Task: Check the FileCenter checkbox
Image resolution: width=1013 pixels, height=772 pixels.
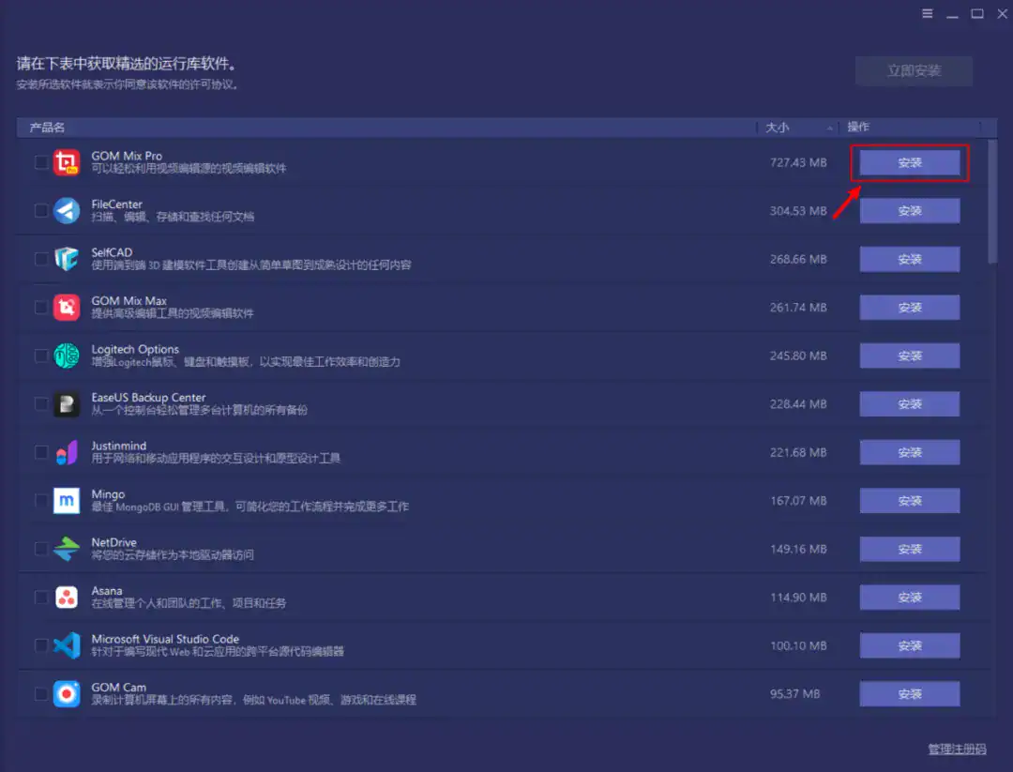Action: pos(40,211)
